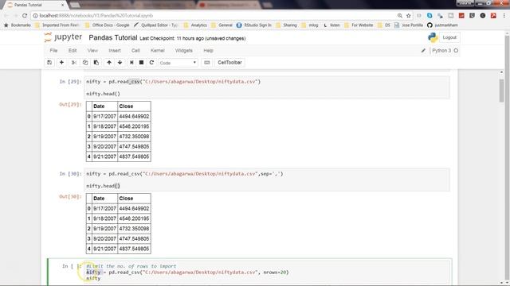Open the DS bookmarks folder

coord(384,25)
